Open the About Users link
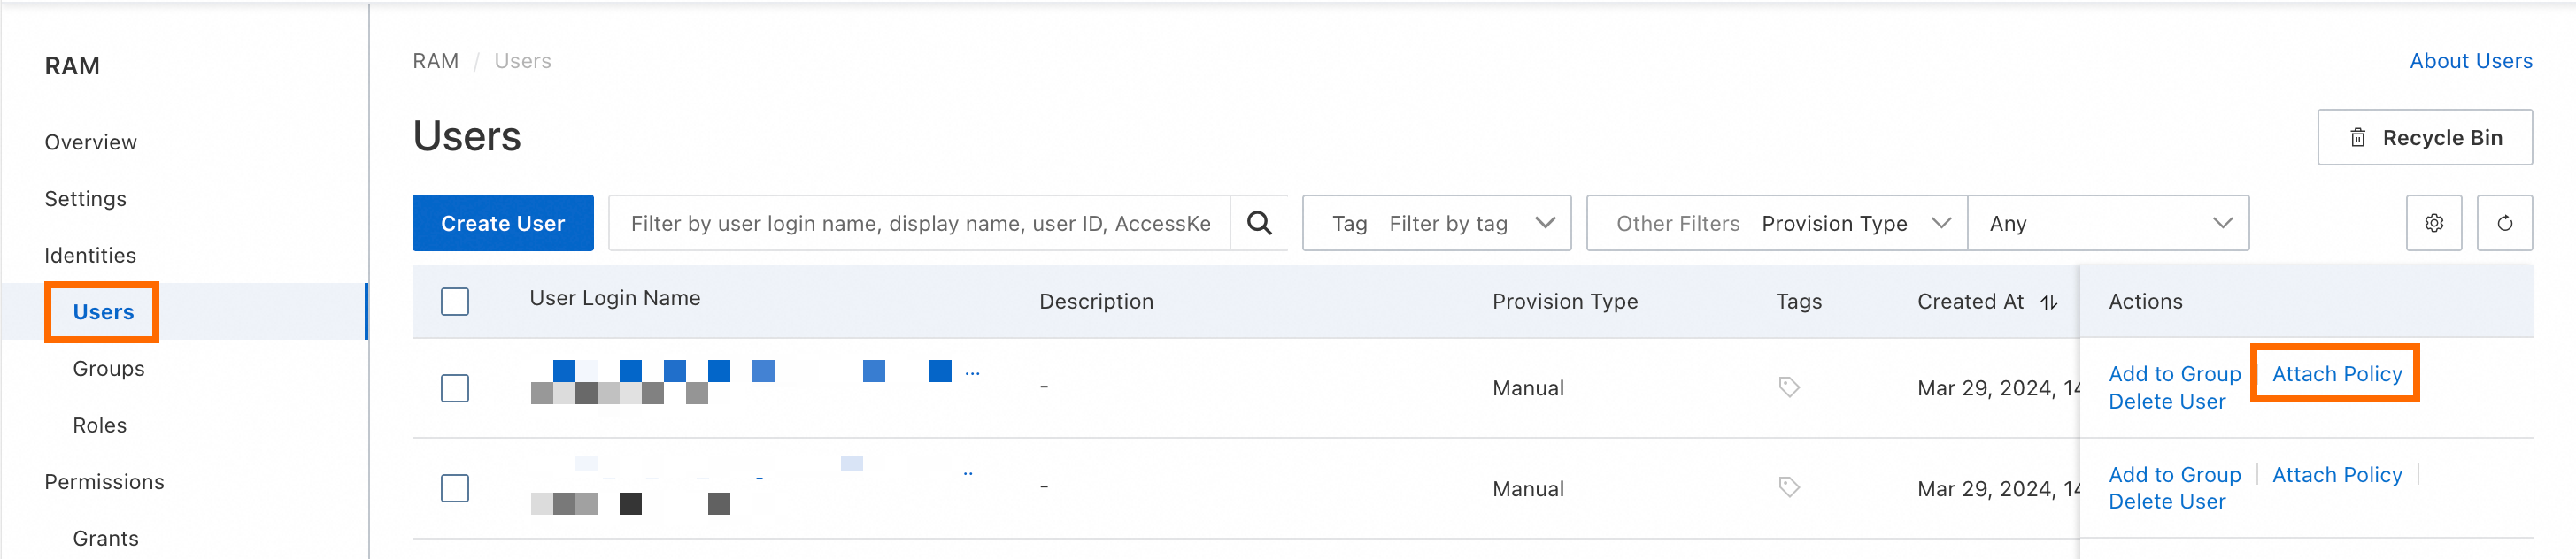 pos(2470,61)
